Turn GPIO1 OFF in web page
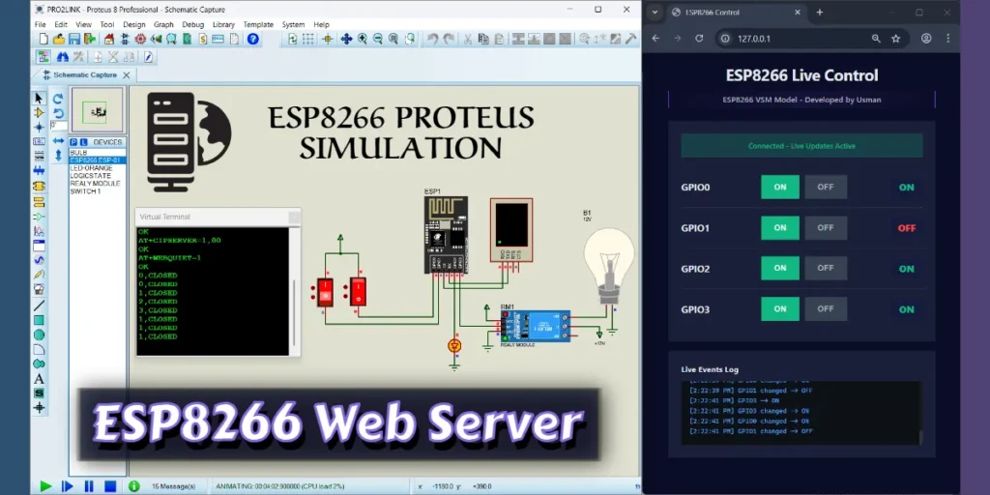 coord(826,228)
